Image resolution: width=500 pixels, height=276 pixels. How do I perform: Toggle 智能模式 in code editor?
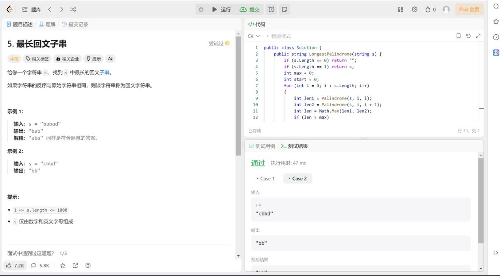tap(279, 36)
